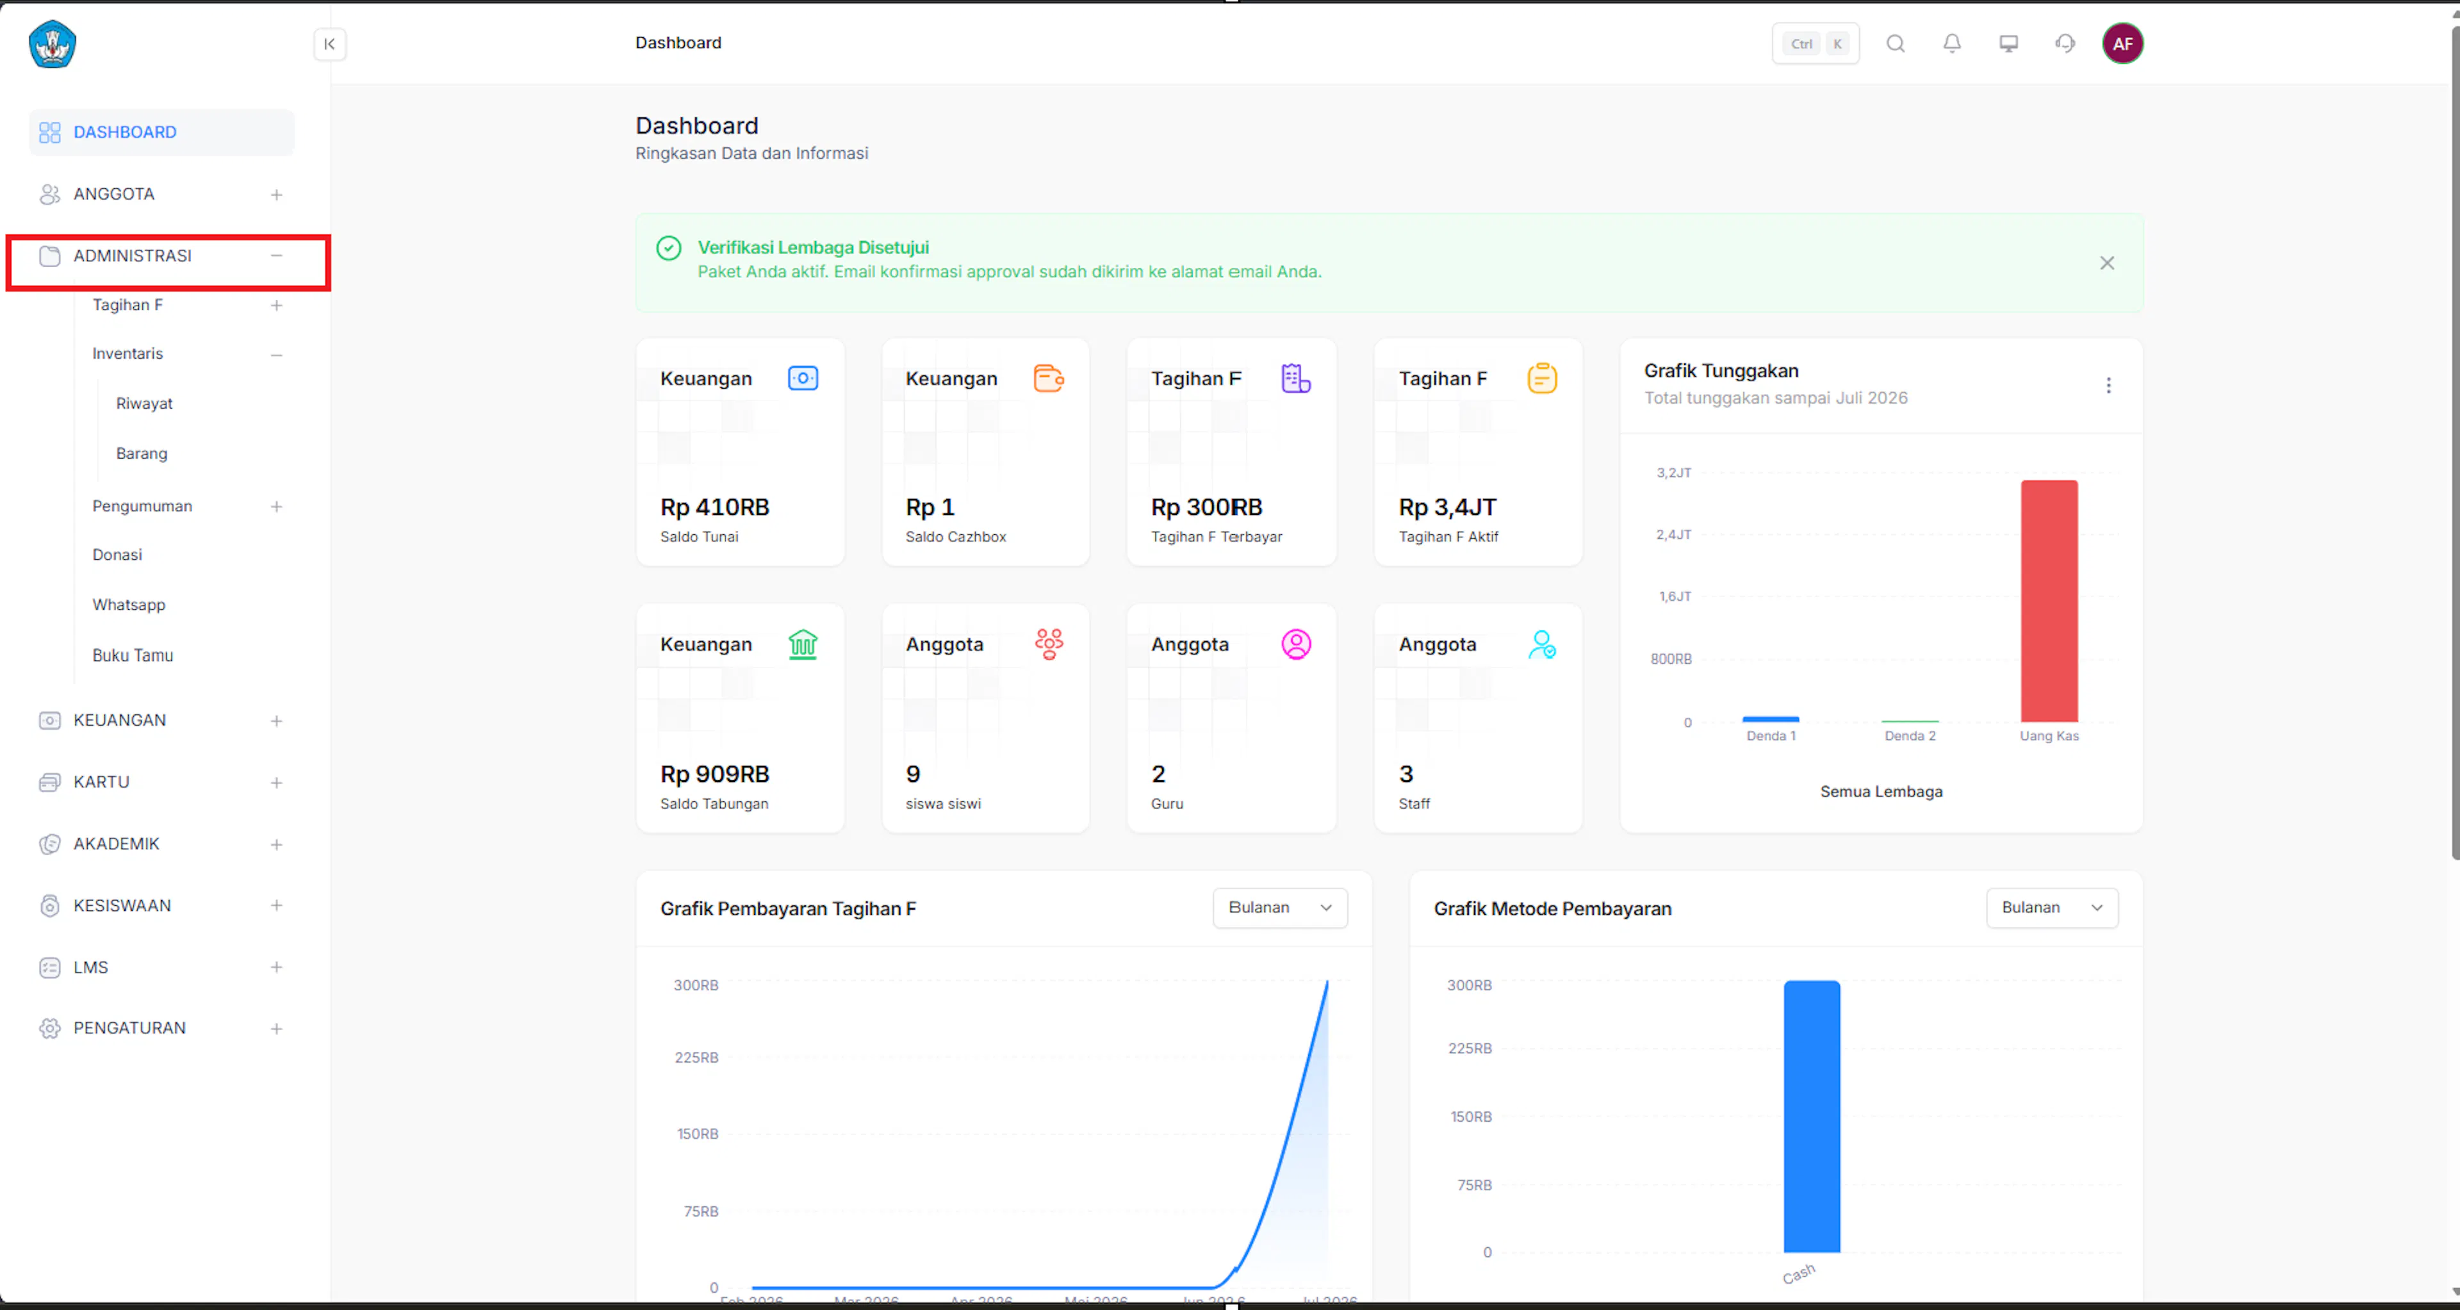Image resolution: width=2460 pixels, height=1310 pixels.
Task: Click the bank icon on Saldo Tabungan card
Action: 802,646
